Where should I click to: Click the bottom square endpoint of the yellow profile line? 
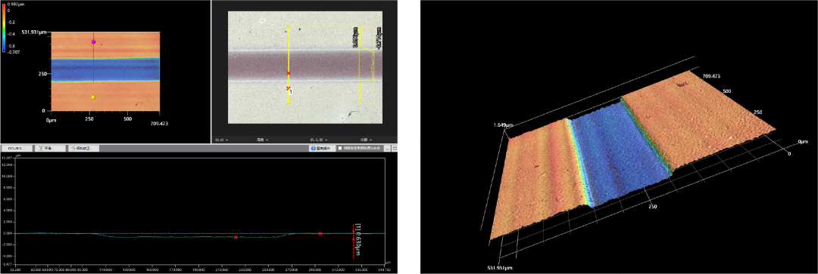[x=289, y=103]
